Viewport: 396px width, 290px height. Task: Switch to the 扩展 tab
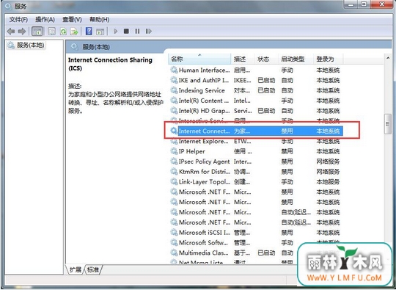[x=76, y=269]
